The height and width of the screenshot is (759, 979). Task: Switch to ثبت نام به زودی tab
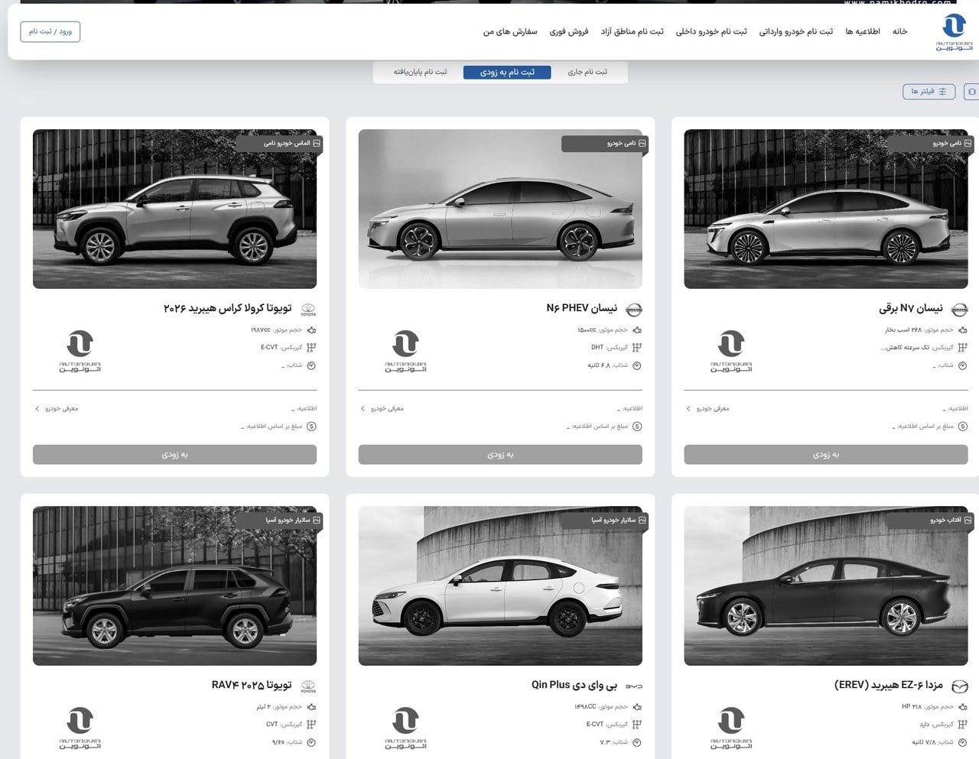(x=507, y=72)
